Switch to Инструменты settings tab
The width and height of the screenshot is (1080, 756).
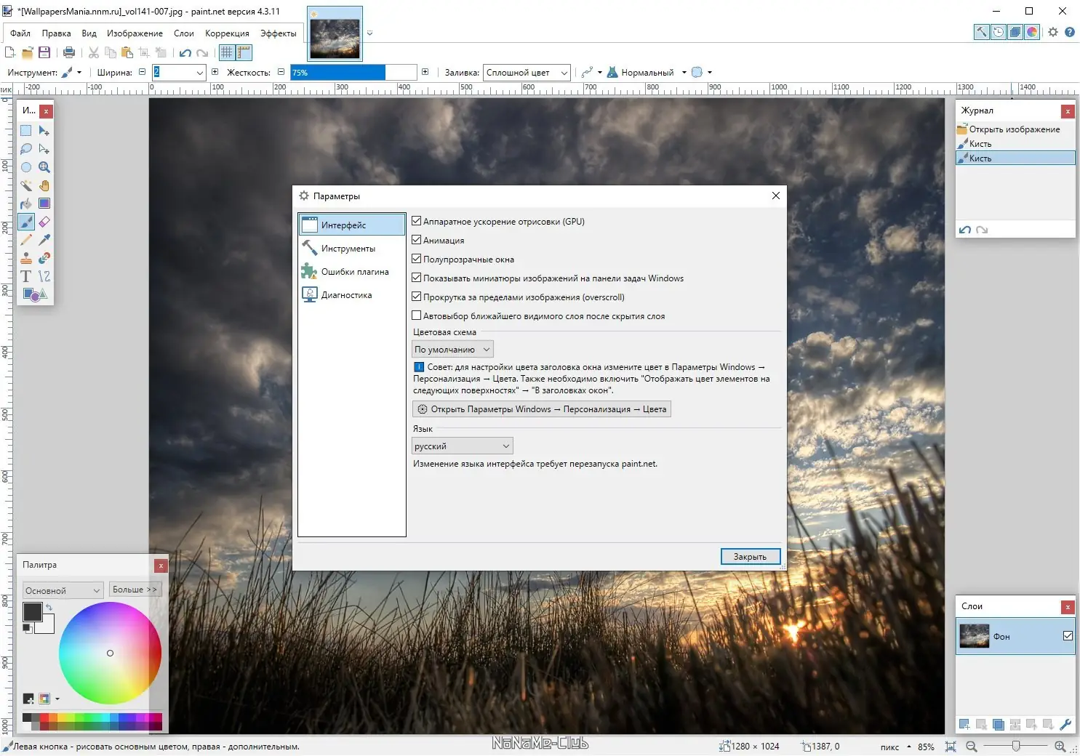point(352,249)
